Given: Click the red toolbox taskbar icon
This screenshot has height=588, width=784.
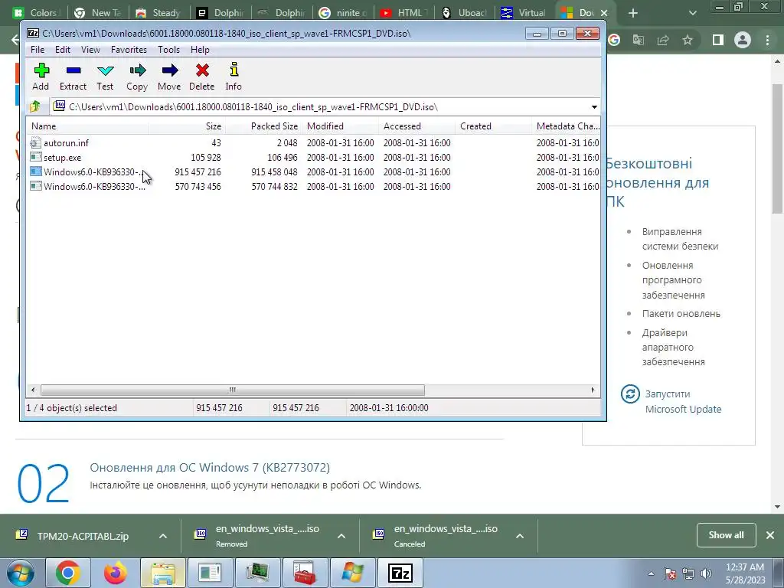Looking at the screenshot, I should (305, 573).
